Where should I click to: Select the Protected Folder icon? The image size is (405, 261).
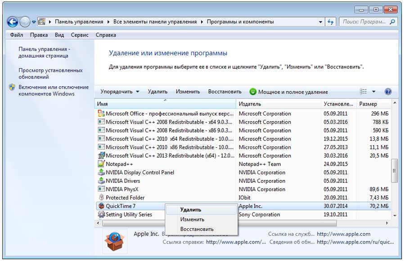pos(101,197)
